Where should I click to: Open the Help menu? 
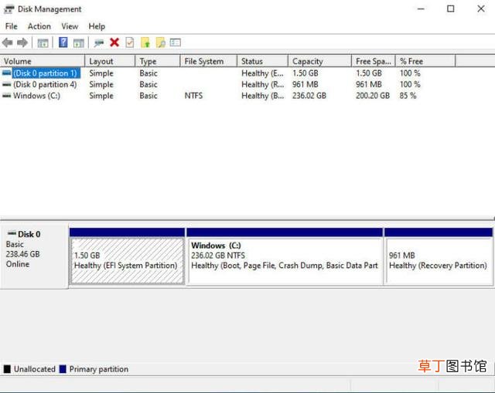coord(97,26)
